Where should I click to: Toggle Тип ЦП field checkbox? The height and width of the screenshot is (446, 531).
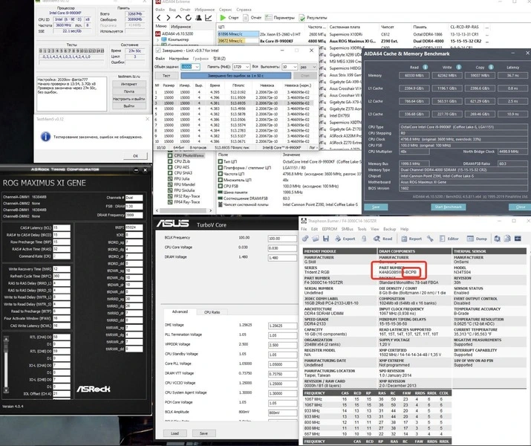(x=221, y=161)
